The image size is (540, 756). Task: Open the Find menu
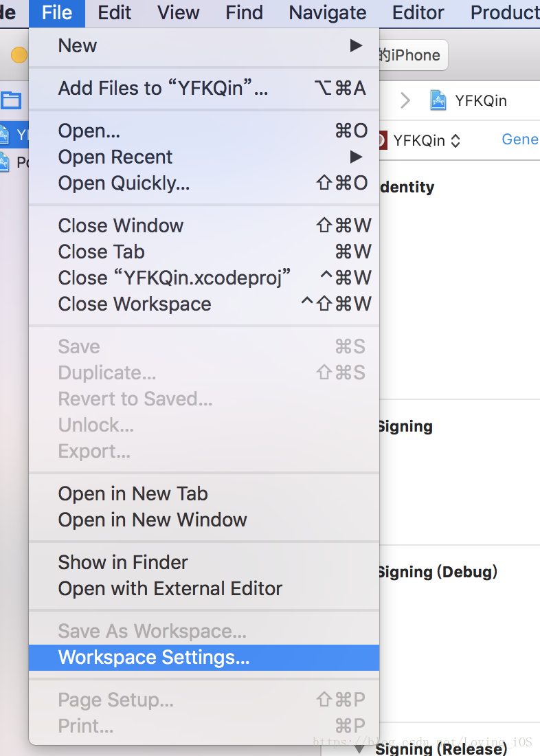(x=245, y=13)
